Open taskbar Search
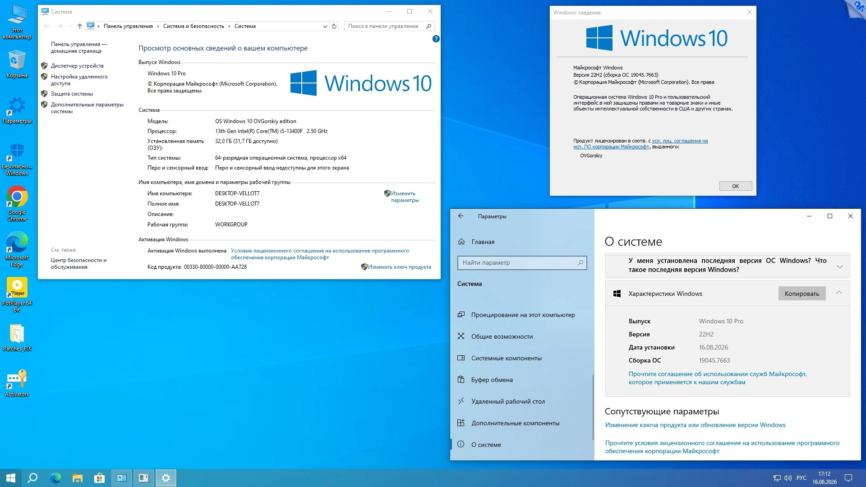This screenshot has width=866, height=487. click(x=32, y=478)
